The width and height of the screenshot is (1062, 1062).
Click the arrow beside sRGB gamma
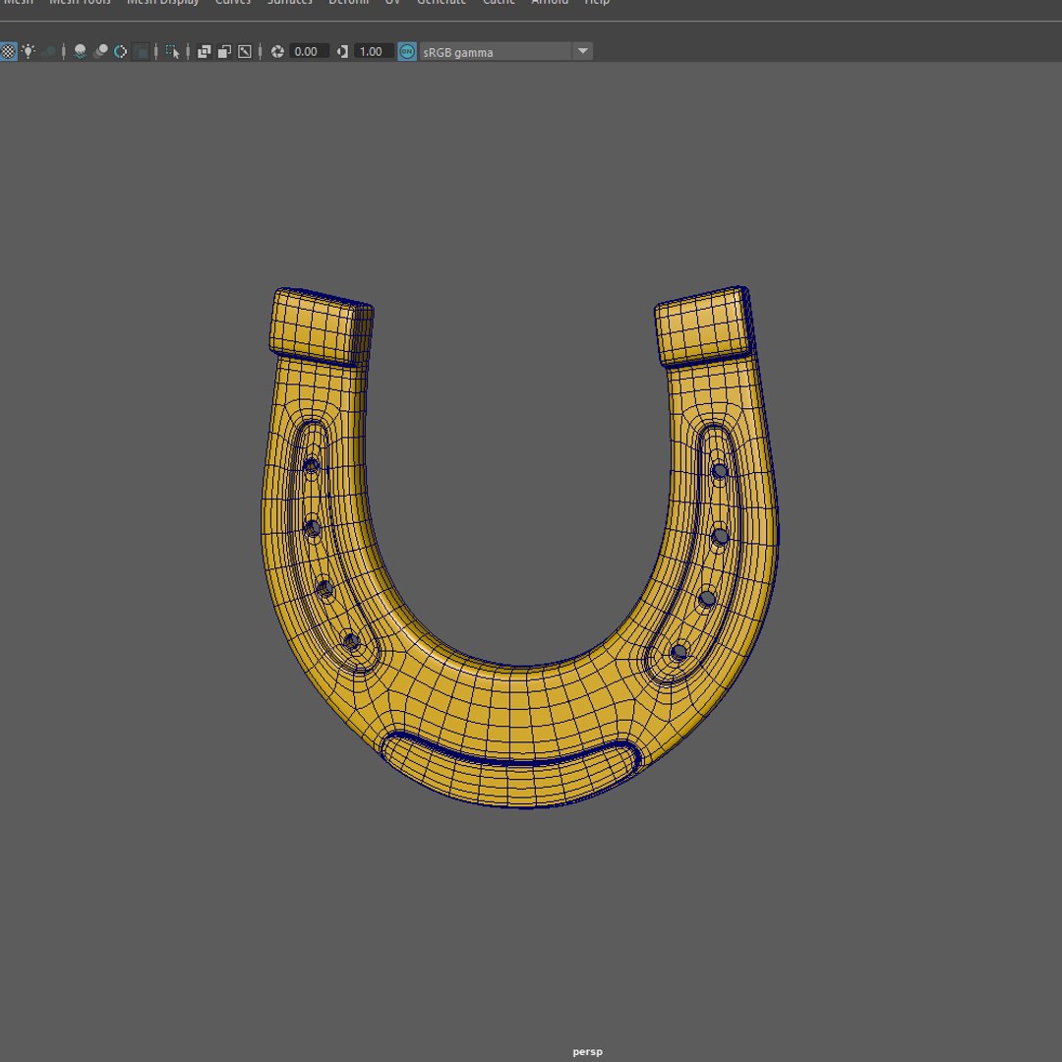582,51
